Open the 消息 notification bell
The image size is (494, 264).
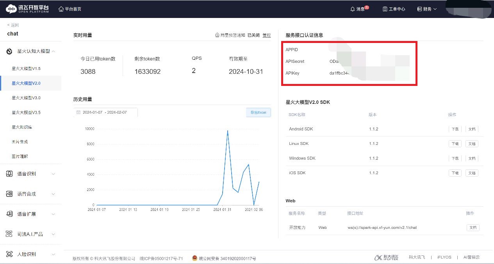pyautogui.click(x=353, y=9)
